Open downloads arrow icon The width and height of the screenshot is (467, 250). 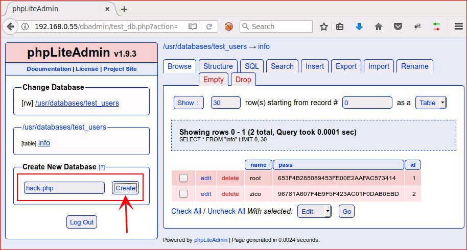point(359,27)
